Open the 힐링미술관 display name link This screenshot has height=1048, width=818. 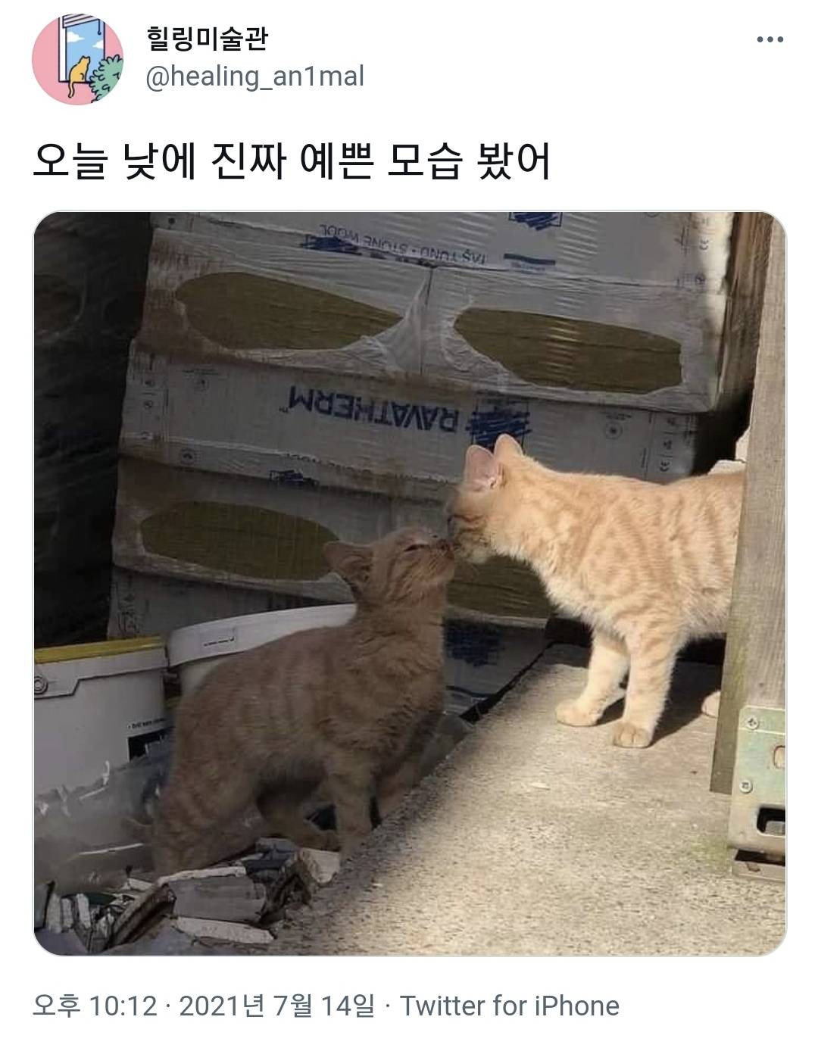(207, 38)
